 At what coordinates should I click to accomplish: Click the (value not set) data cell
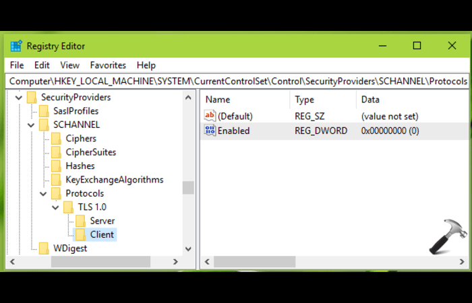point(390,116)
